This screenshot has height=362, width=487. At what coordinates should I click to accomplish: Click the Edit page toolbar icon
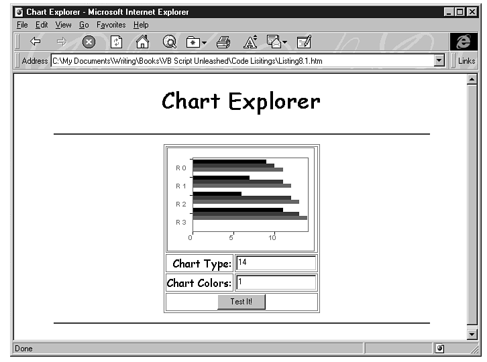304,42
